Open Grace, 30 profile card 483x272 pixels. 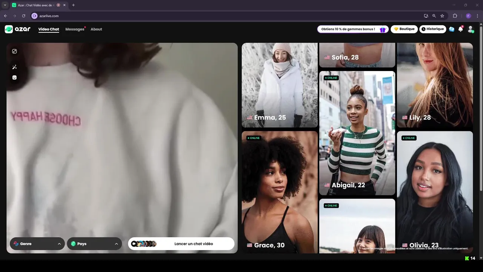click(280, 192)
